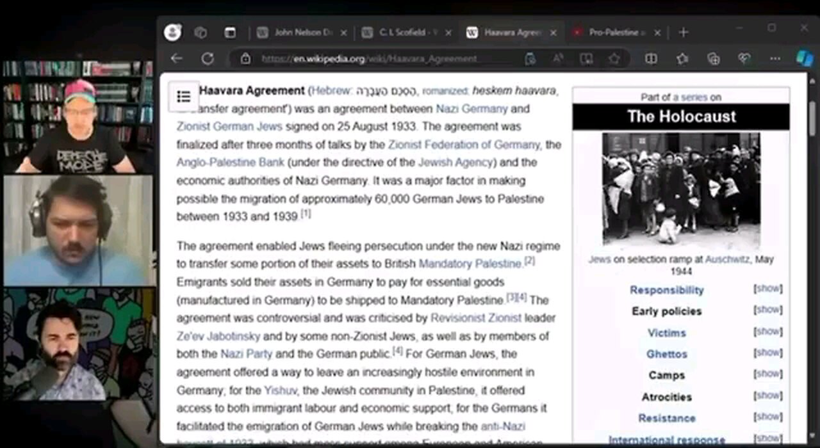Switch to the Pro-Palestine tab
Screen dimensions: 820x448
[x=617, y=33]
